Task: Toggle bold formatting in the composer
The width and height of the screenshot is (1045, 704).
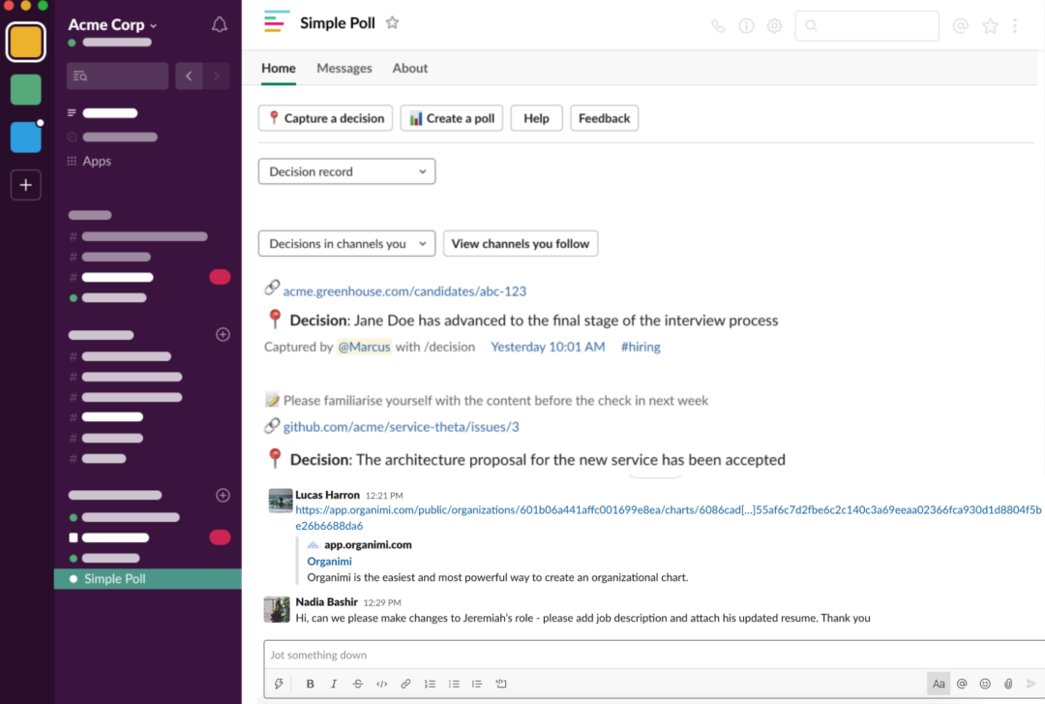Action: coord(310,684)
